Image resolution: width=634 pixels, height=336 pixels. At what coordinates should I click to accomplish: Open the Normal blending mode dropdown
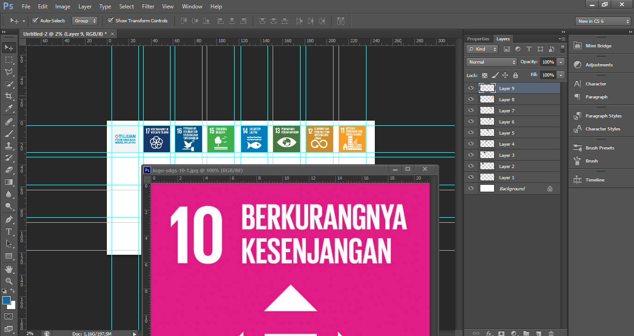pos(491,62)
